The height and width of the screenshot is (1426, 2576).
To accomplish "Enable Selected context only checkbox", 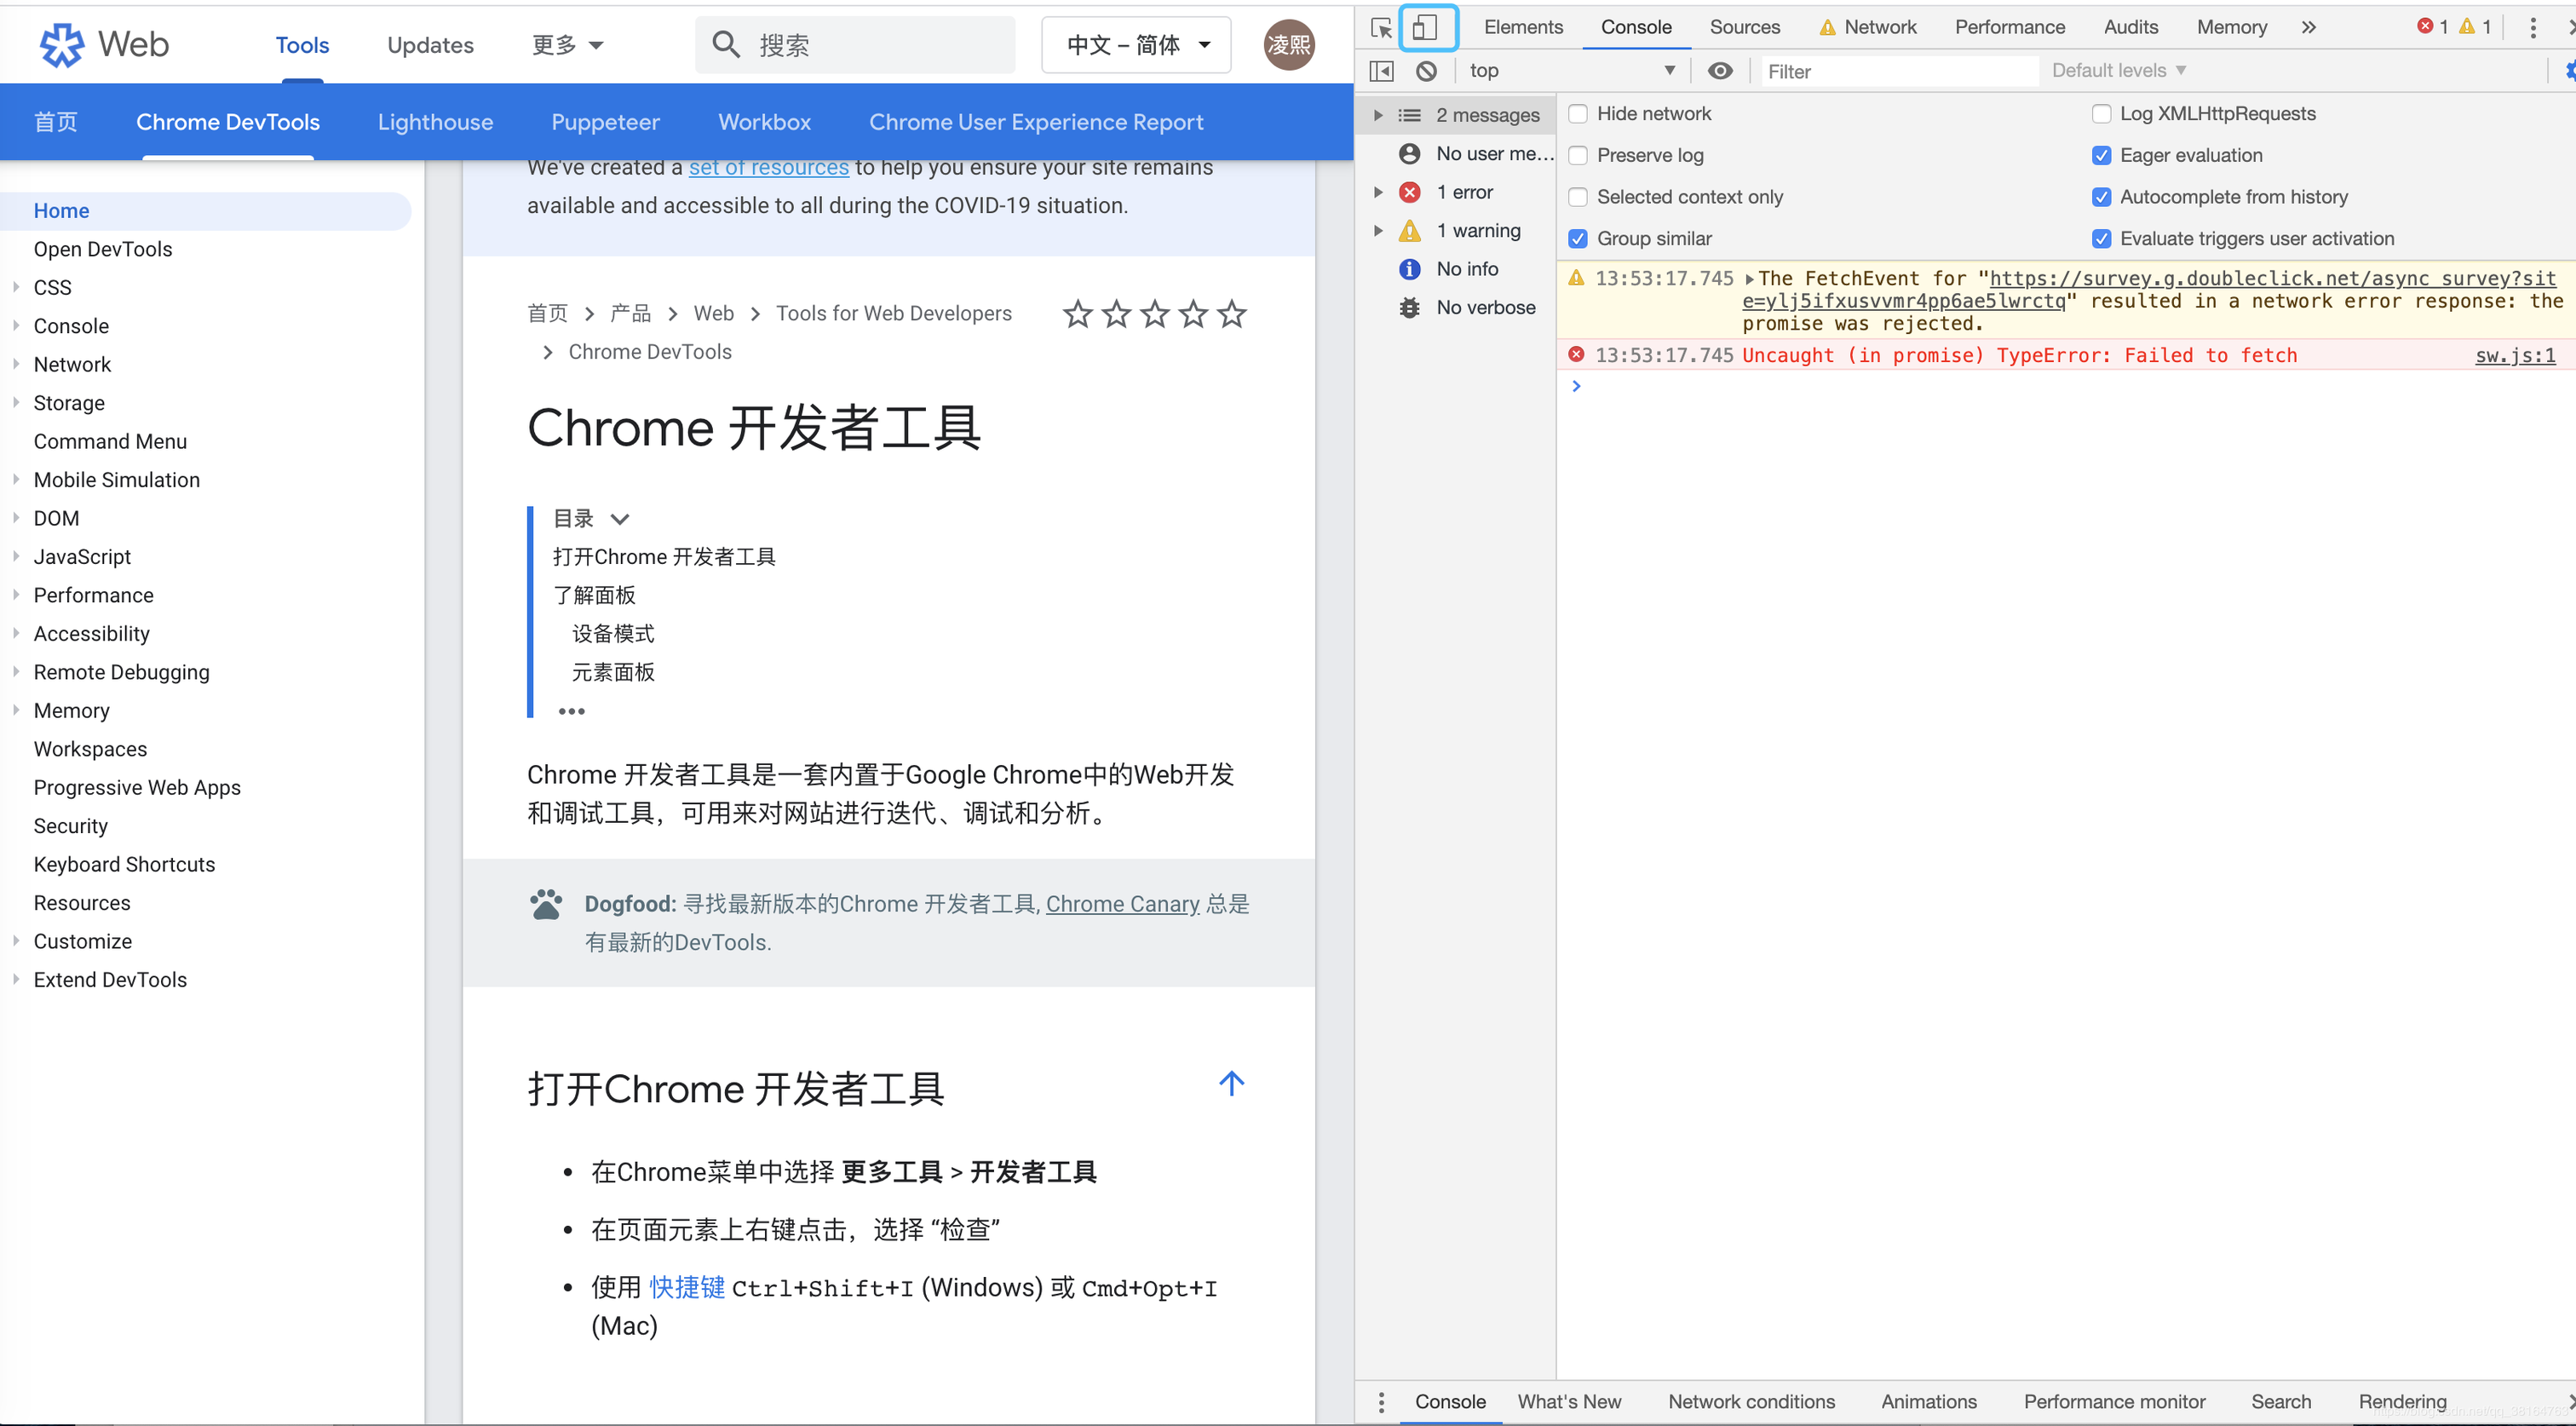I will (x=1578, y=197).
